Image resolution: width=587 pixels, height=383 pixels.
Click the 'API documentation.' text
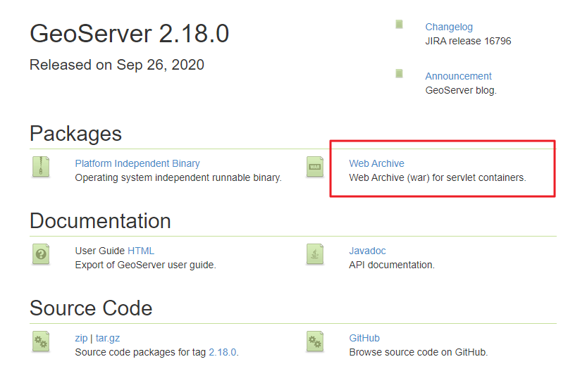[392, 265]
